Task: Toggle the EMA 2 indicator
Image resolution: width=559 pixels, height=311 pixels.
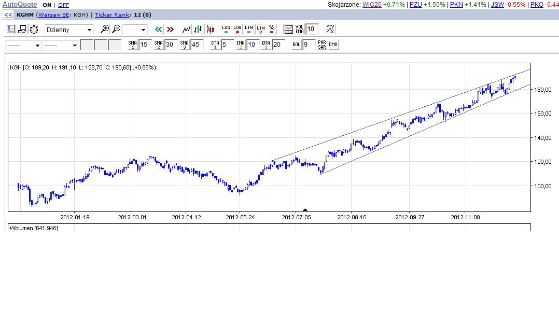Action: [241, 45]
